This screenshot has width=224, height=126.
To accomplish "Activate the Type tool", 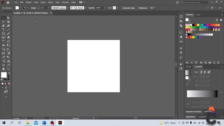I will click(x=3, y=29).
